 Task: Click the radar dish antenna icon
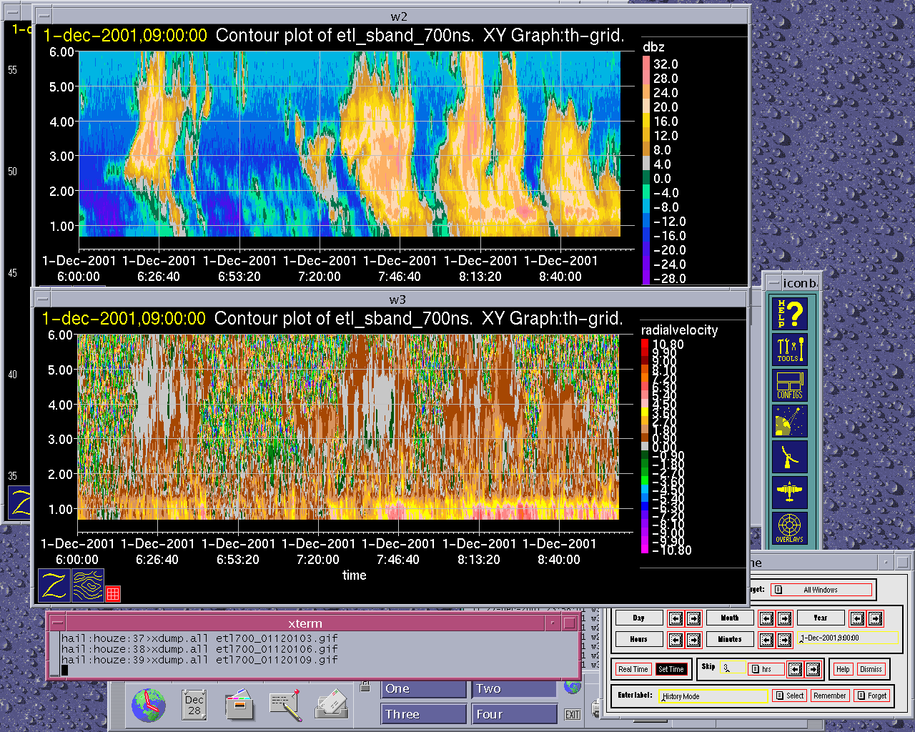[x=790, y=457]
